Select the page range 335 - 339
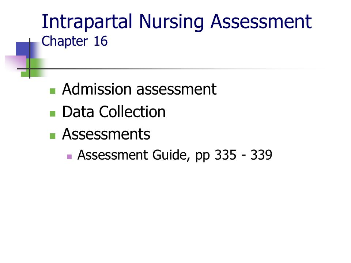The width and height of the screenshot is (351, 263). [x=244, y=155]
